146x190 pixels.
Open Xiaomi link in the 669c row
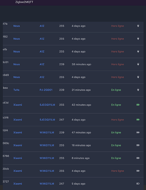(x=17, y=145)
